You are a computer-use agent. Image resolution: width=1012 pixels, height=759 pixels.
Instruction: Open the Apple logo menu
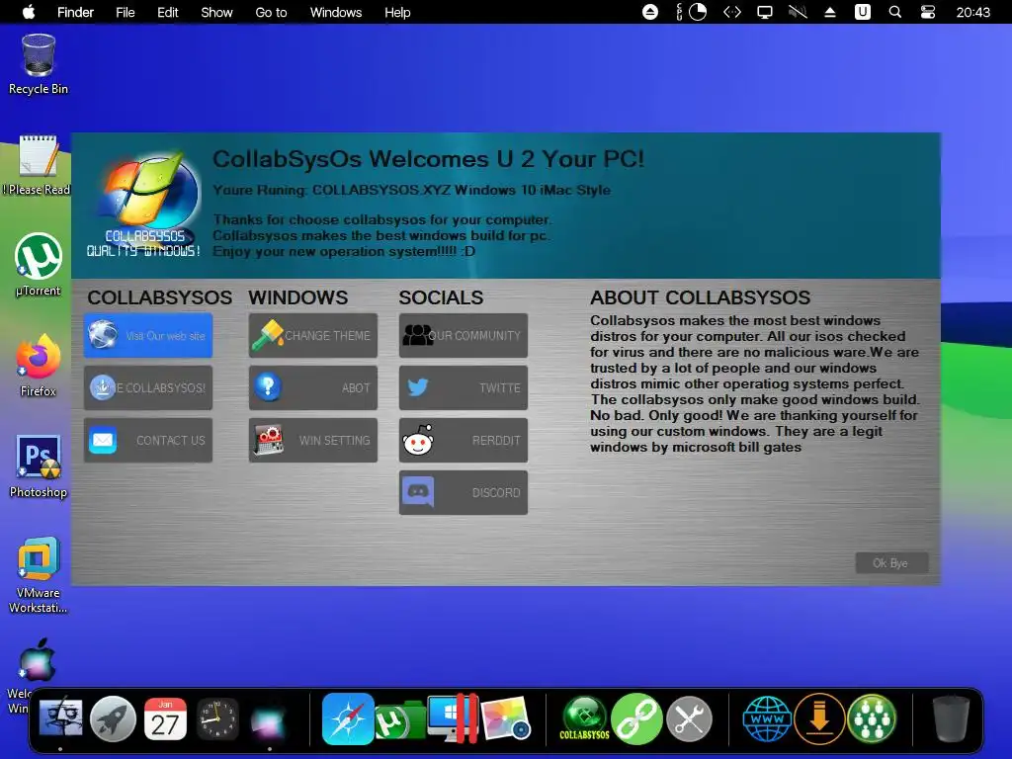(x=29, y=12)
